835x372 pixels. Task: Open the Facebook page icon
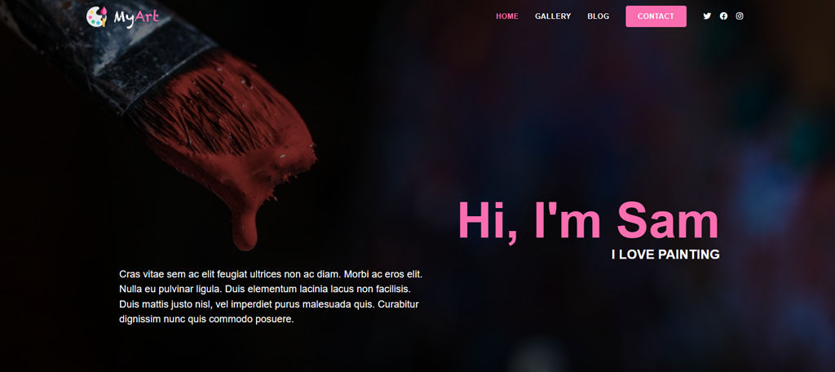pos(724,16)
